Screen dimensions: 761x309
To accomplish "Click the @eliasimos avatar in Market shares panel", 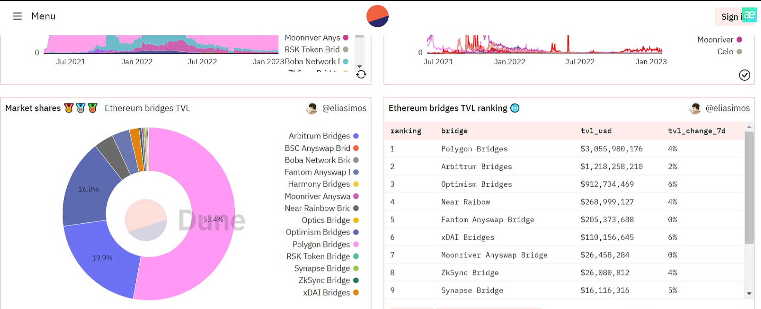I will [312, 109].
